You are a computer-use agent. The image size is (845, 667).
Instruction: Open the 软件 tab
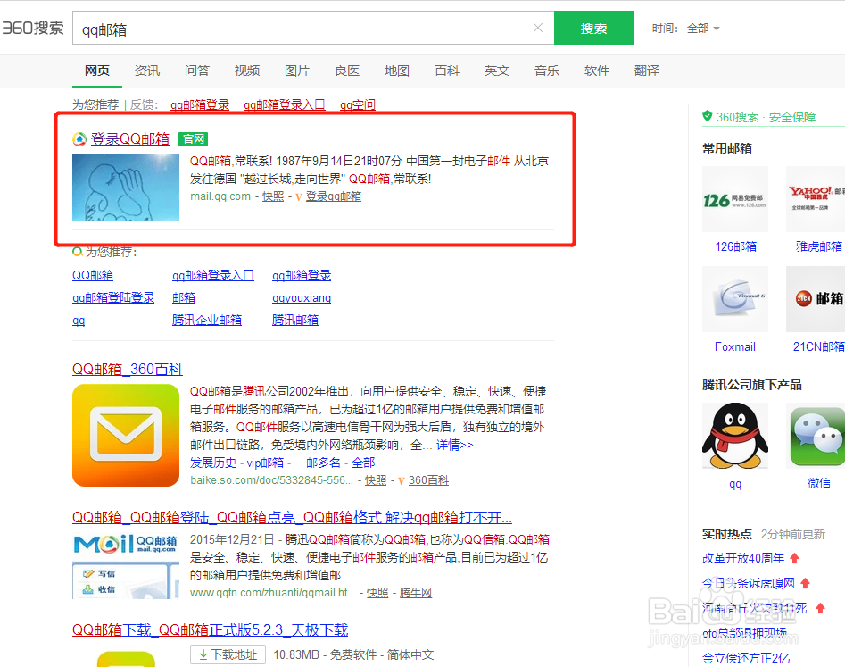tap(597, 71)
